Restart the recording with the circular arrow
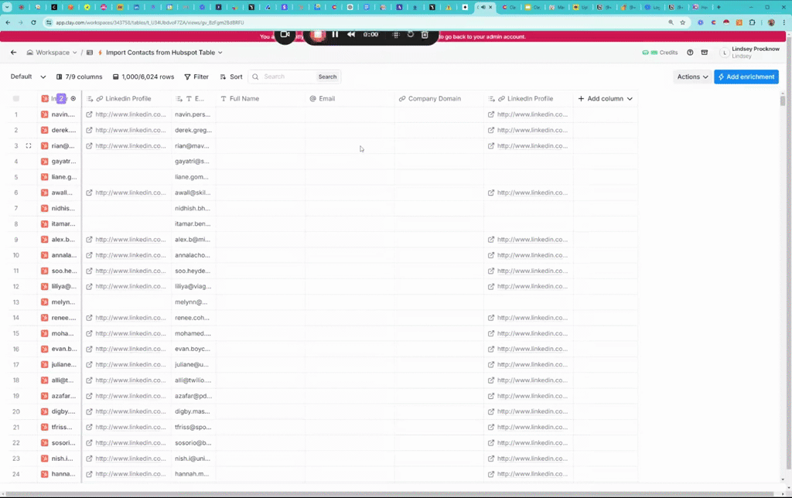This screenshot has width=792, height=498. pyautogui.click(x=411, y=35)
